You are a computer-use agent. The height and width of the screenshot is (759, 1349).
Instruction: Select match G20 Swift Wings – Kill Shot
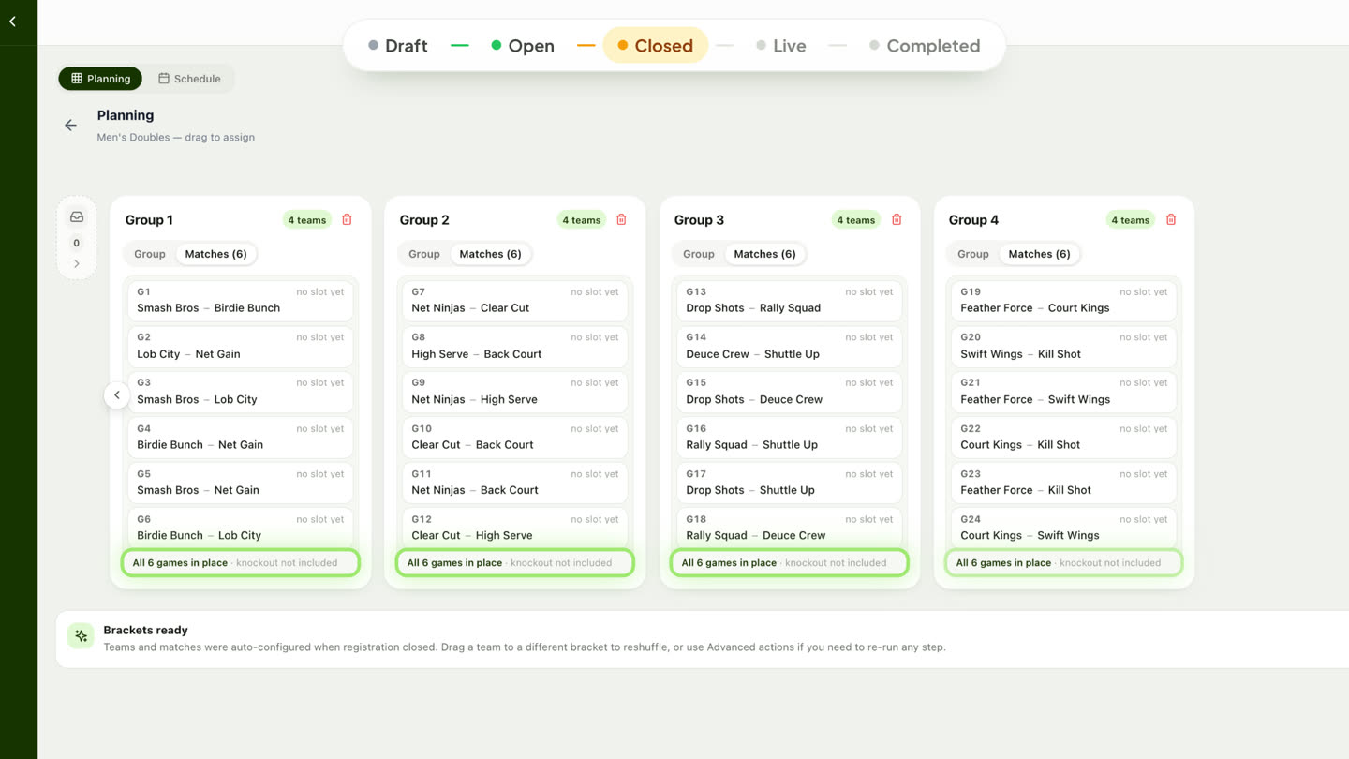coord(1064,346)
